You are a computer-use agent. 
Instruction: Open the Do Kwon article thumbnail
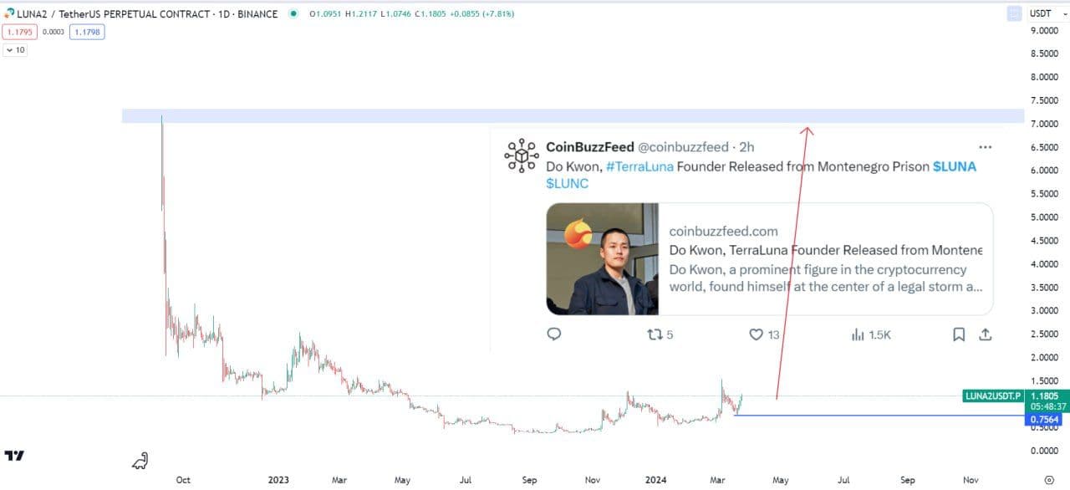[x=602, y=258]
